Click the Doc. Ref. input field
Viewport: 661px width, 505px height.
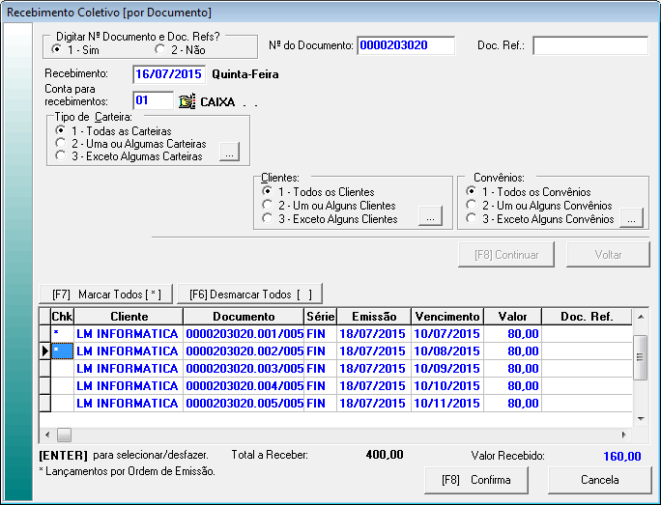[x=589, y=45]
